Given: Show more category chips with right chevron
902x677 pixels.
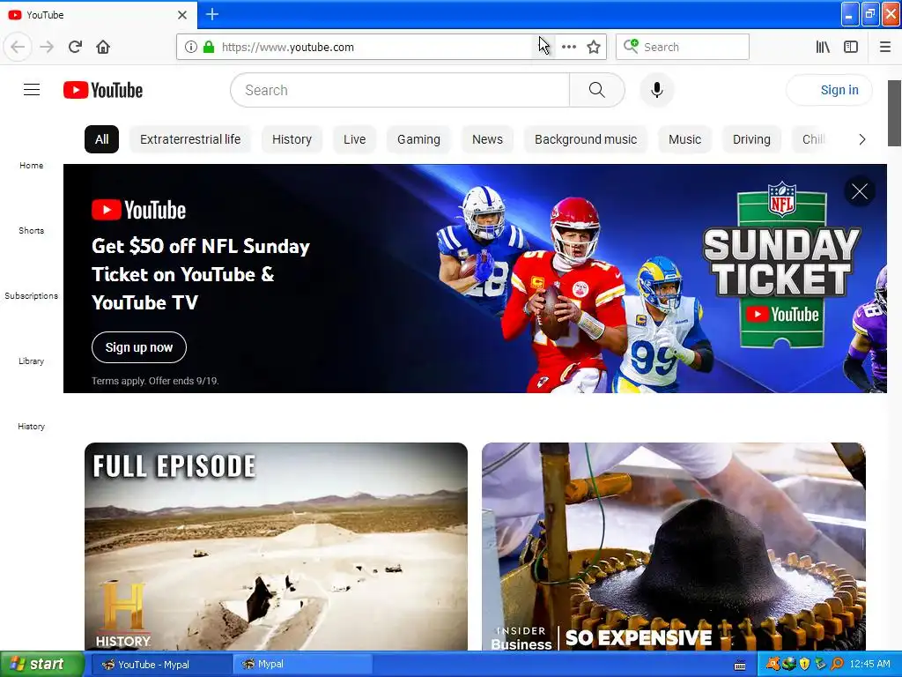Looking at the screenshot, I should tap(861, 139).
